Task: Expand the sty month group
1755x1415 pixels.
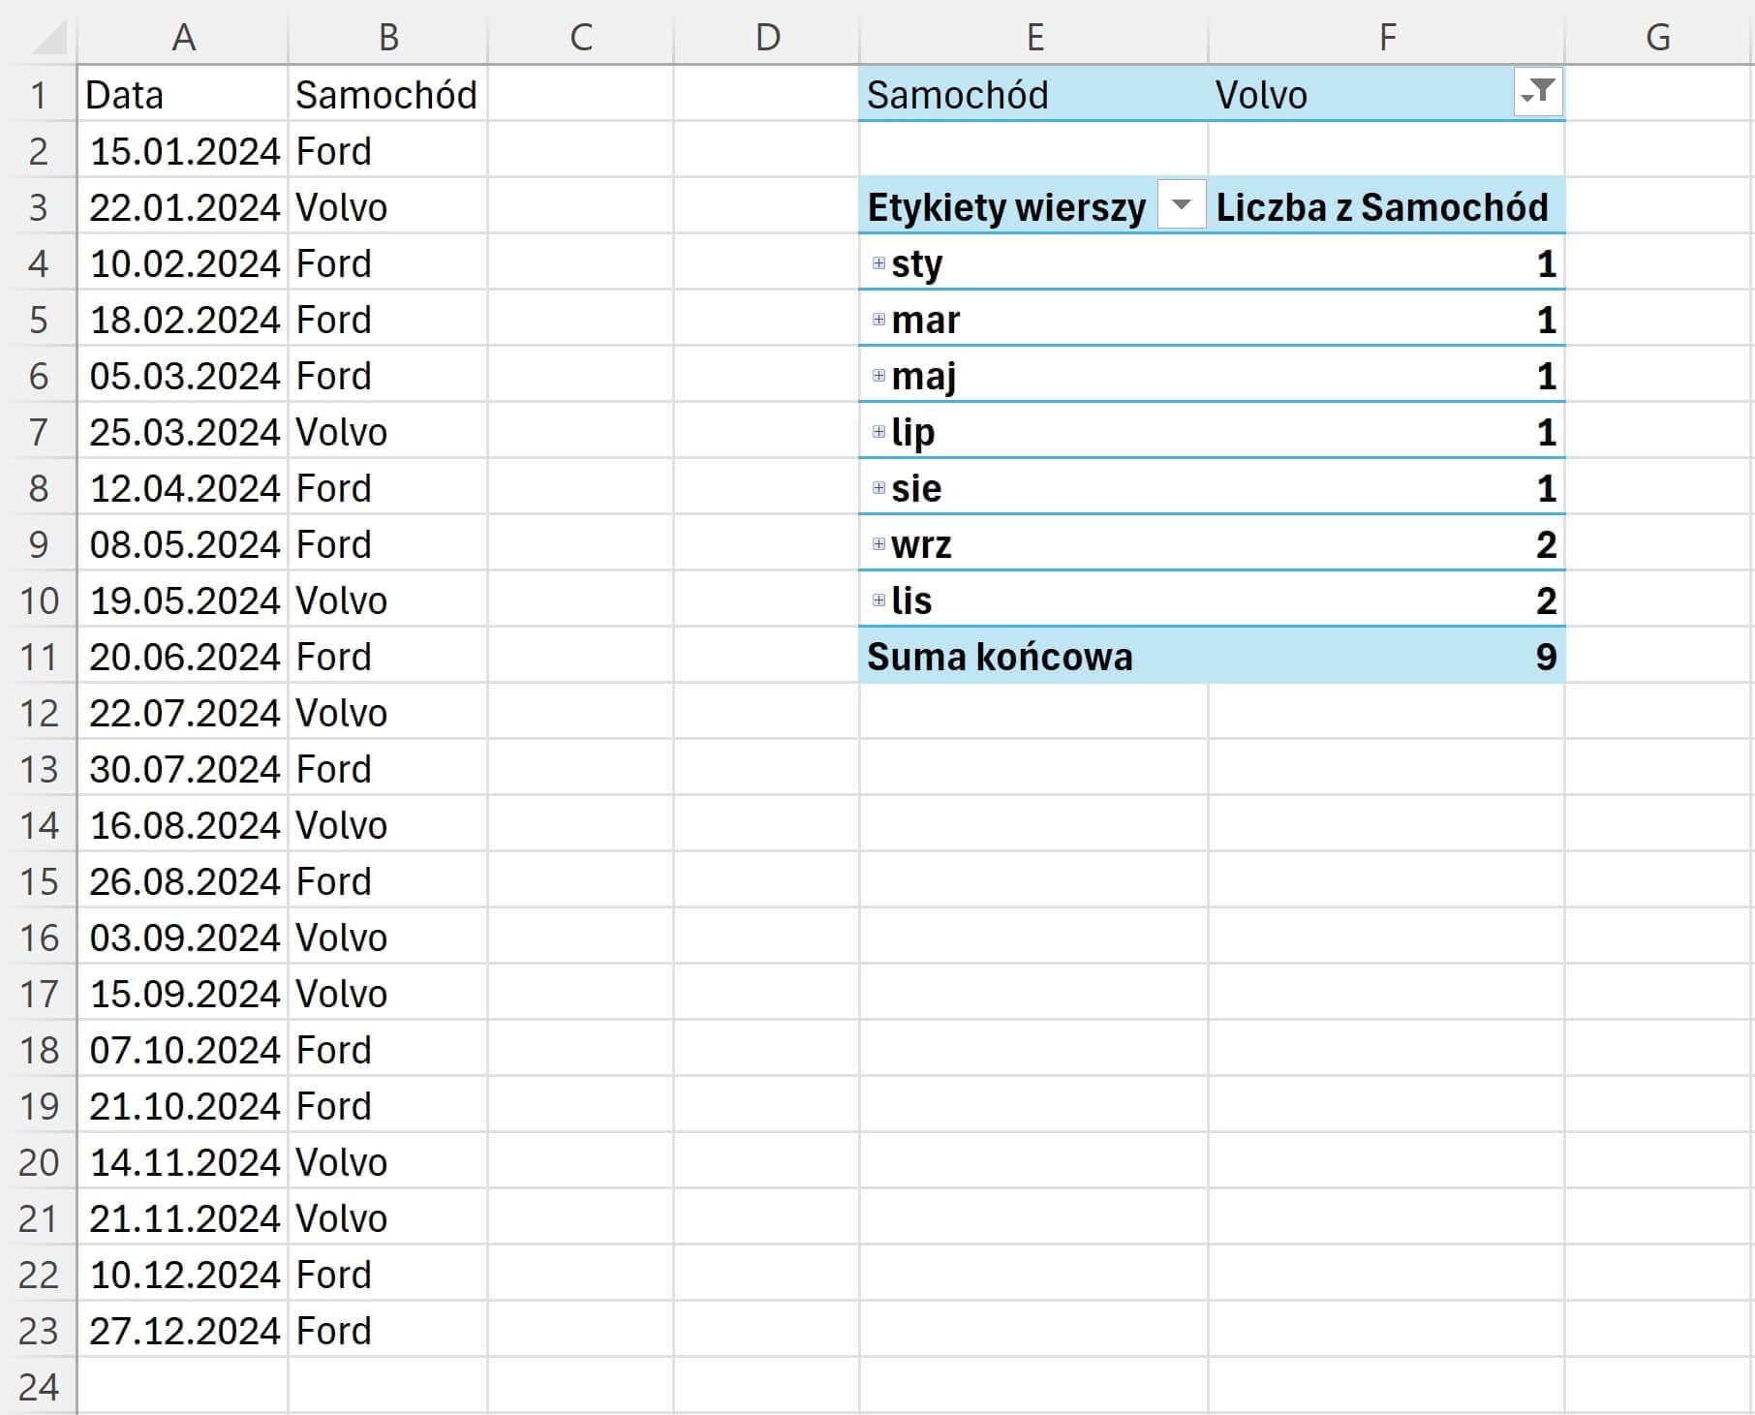Action: pos(878,263)
